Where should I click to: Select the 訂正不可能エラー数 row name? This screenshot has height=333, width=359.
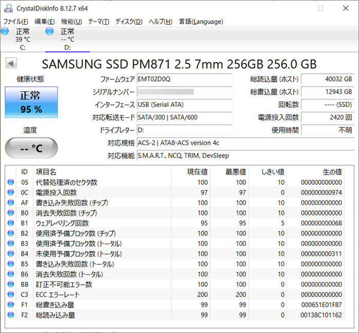pos(64,284)
